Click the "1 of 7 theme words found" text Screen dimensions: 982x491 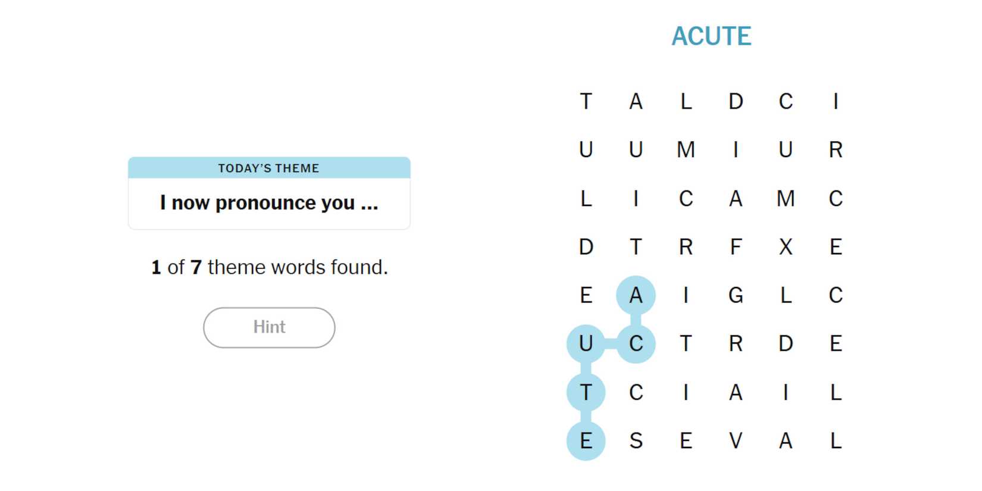[x=269, y=267]
